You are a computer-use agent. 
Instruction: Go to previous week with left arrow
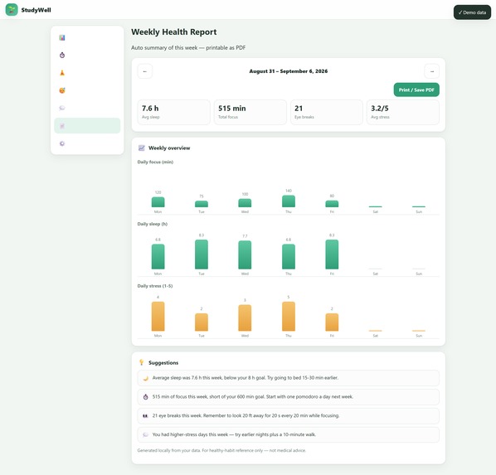(x=145, y=71)
